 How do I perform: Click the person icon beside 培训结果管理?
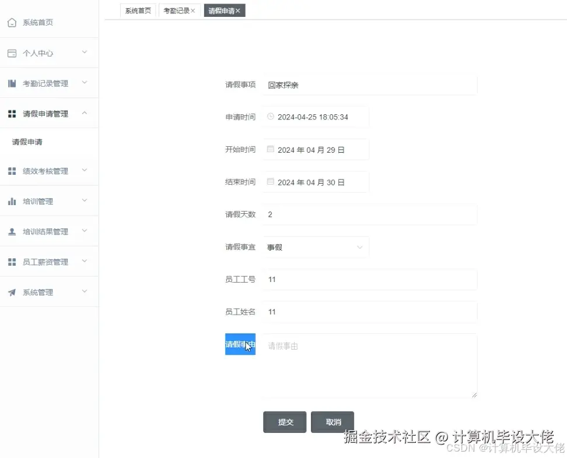(x=13, y=231)
